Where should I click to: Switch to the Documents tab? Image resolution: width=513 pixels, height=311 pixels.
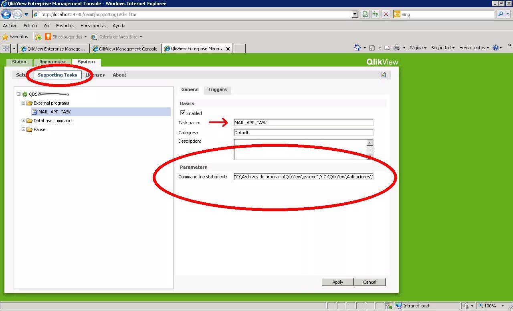point(52,62)
